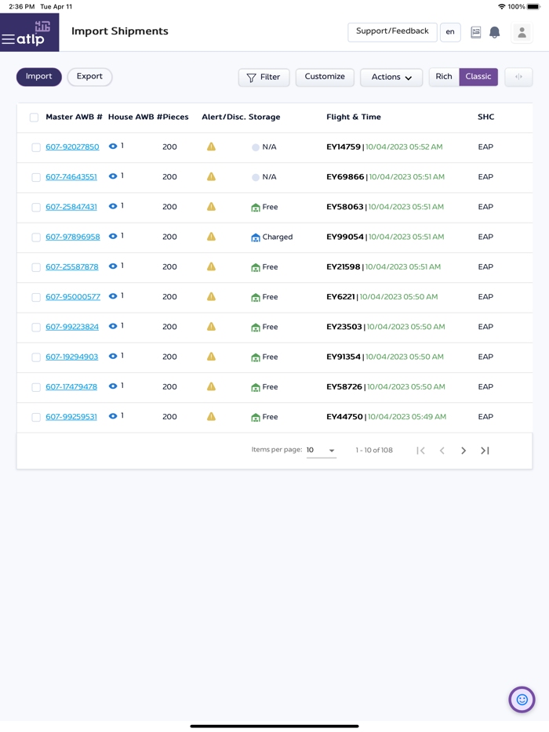The height and width of the screenshot is (732, 549).
Task: Select the Classic view mode
Action: [x=478, y=77]
